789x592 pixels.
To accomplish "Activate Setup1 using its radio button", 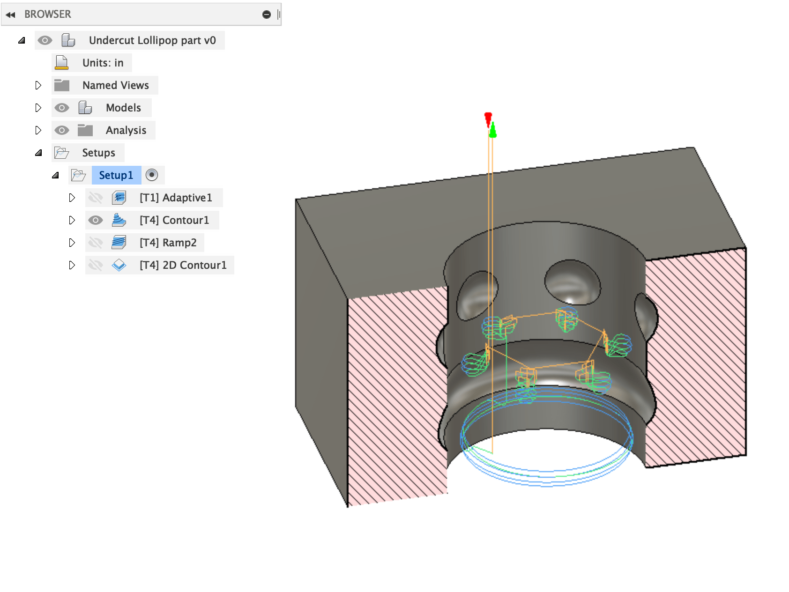I will (152, 175).
